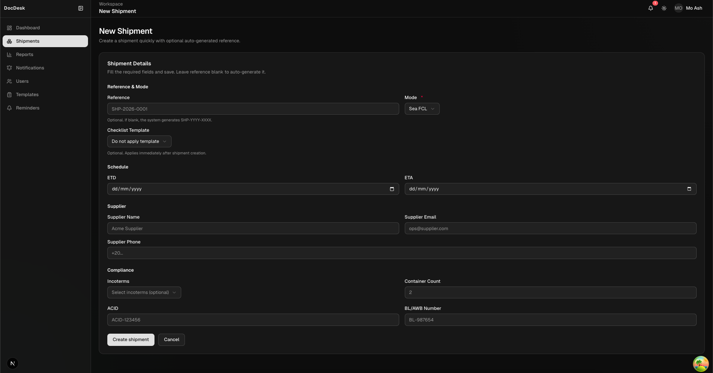Viewport: 713px width, 373px height.
Task: Click the Mo Ash user name
Action: pos(694,8)
